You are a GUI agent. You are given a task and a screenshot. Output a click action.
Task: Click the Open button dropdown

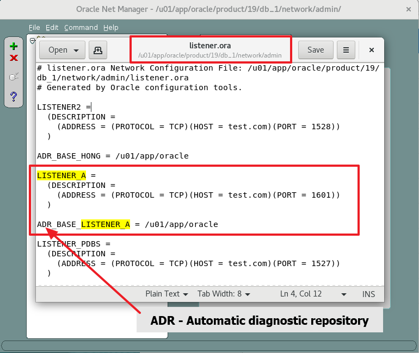(x=62, y=50)
